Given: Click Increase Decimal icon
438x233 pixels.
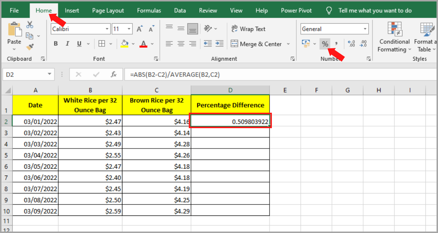Looking at the screenshot, I should [x=352, y=44].
